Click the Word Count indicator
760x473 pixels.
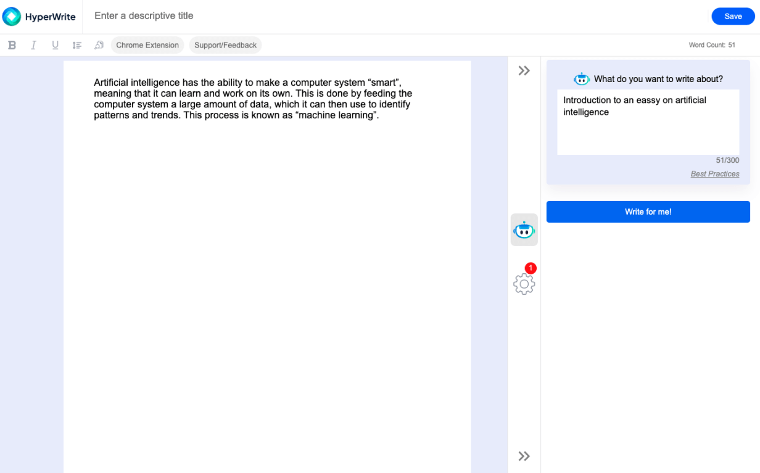[712, 45]
